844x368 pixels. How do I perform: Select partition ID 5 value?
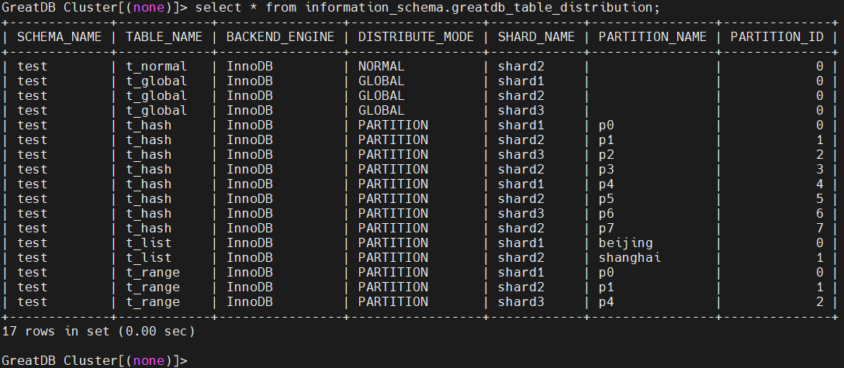point(819,199)
